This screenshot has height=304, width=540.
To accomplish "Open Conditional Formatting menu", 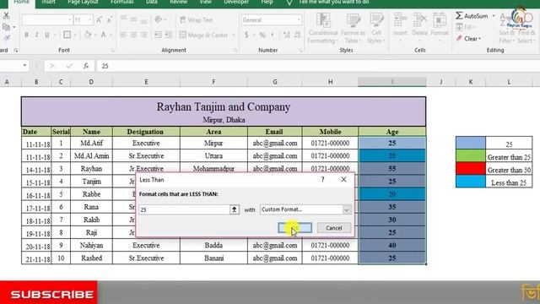I will (x=322, y=28).
